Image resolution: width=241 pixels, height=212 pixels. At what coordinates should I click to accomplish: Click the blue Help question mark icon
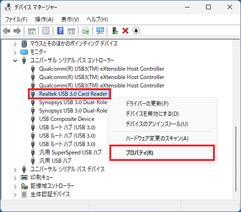[x=61, y=31]
